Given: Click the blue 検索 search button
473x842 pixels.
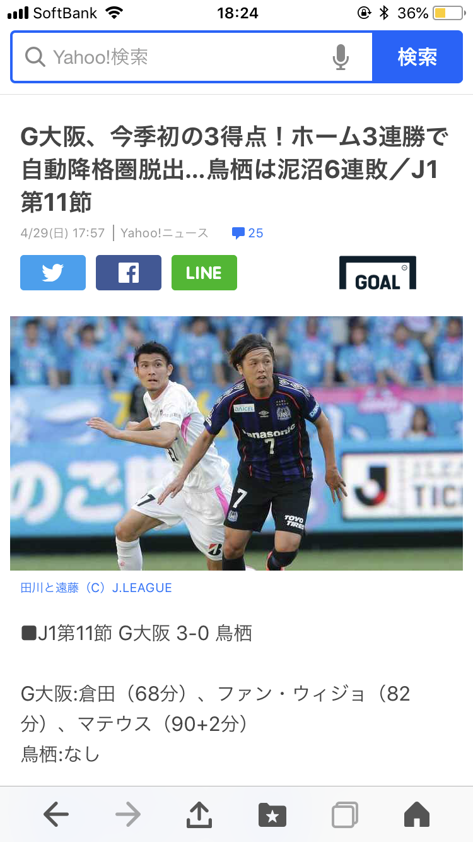Looking at the screenshot, I should pos(418,57).
